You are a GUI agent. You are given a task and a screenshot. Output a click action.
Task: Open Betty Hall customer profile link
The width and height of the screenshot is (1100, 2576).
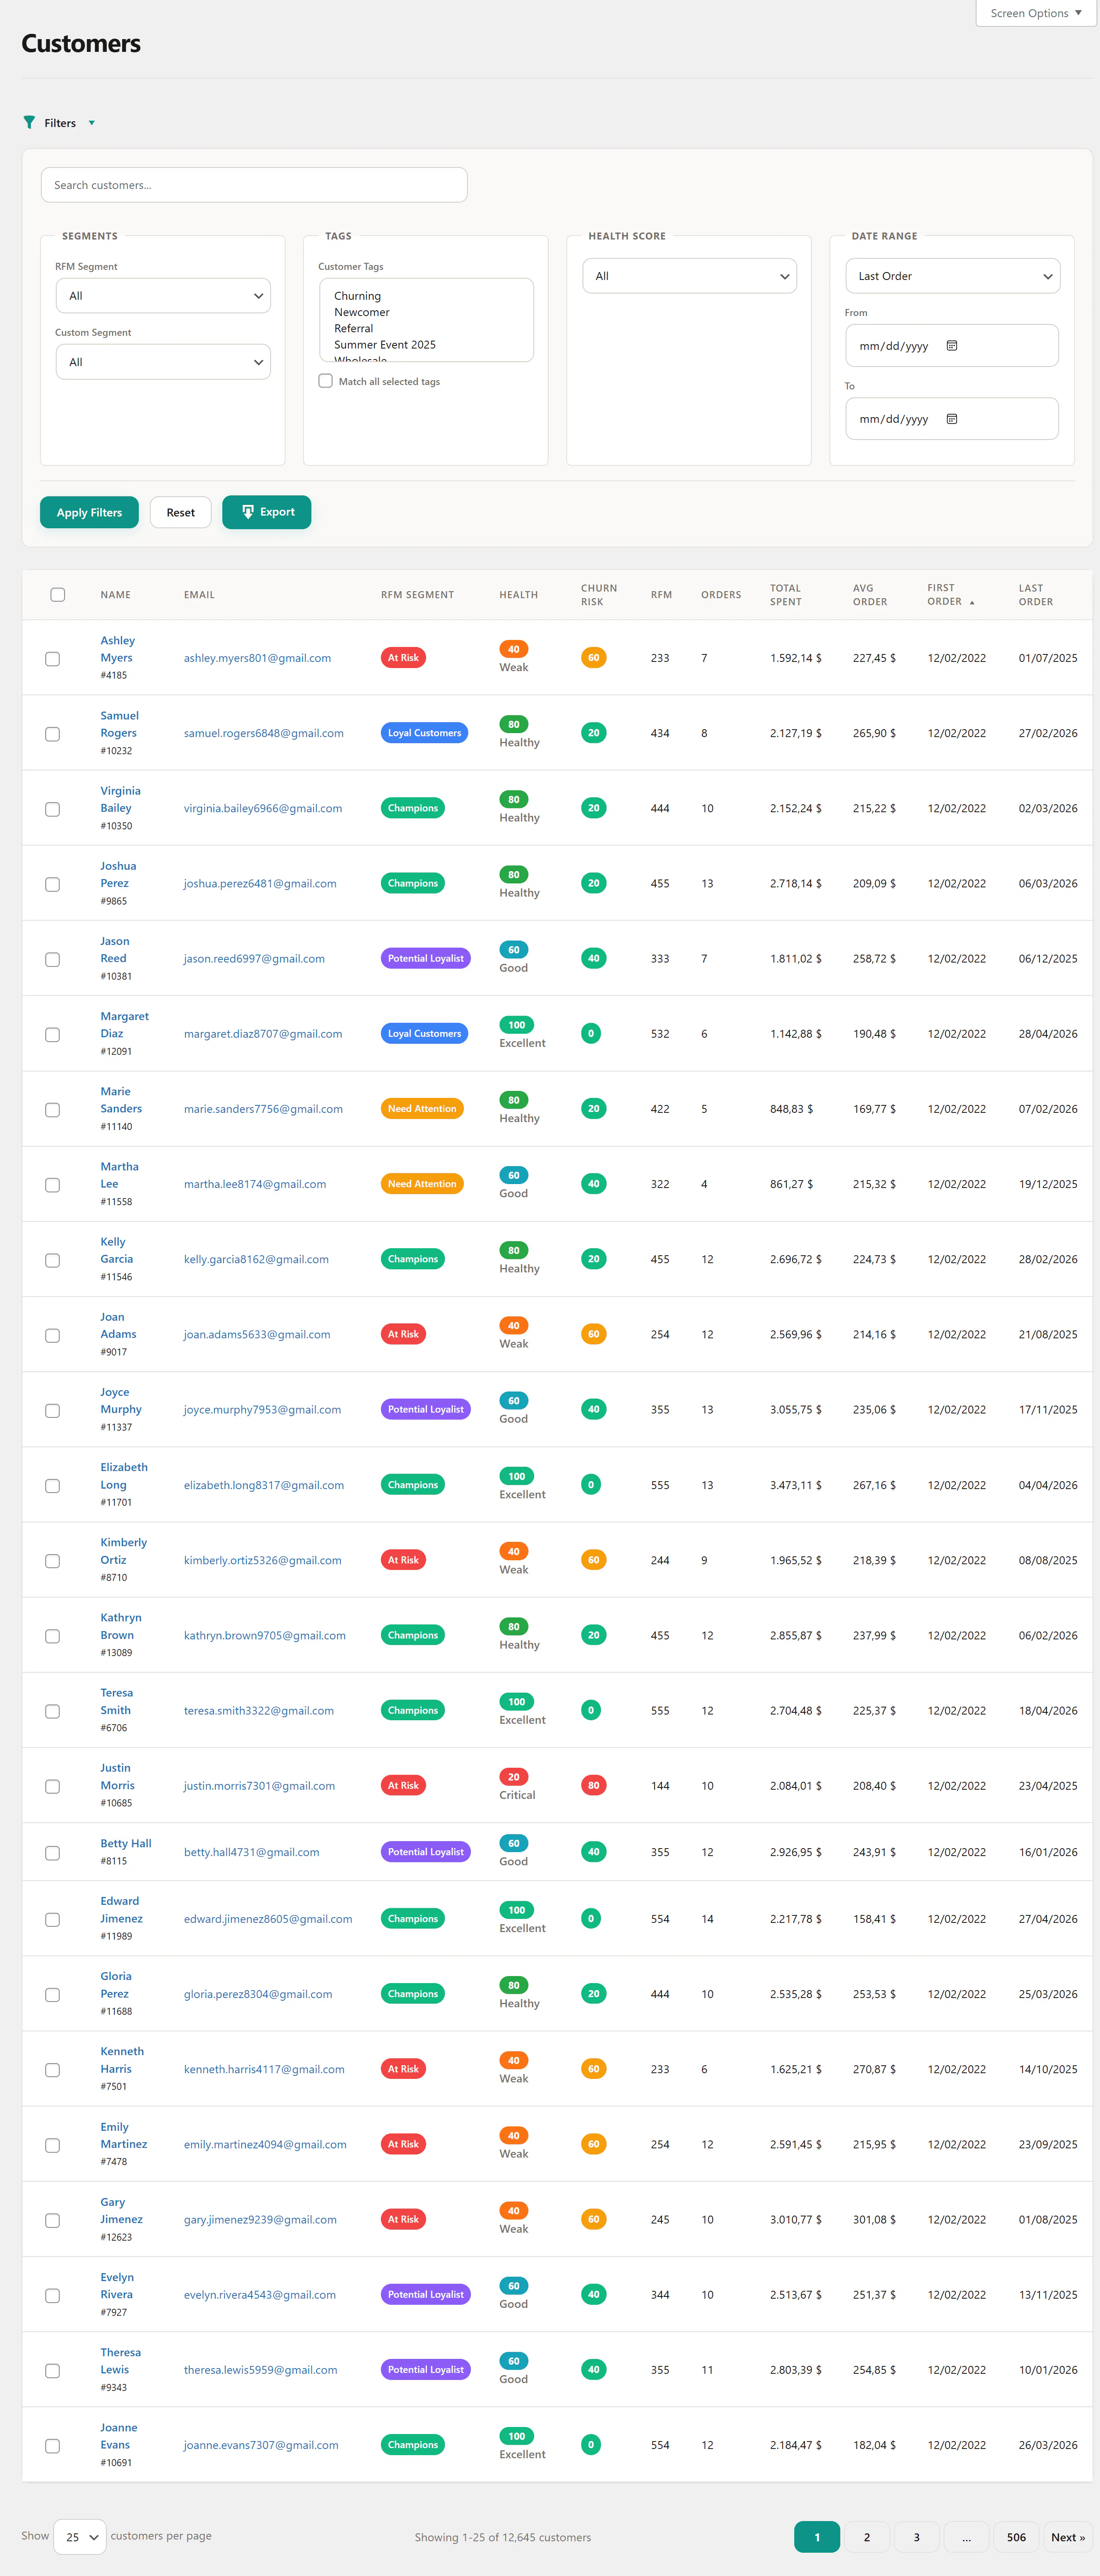pyautogui.click(x=126, y=1843)
